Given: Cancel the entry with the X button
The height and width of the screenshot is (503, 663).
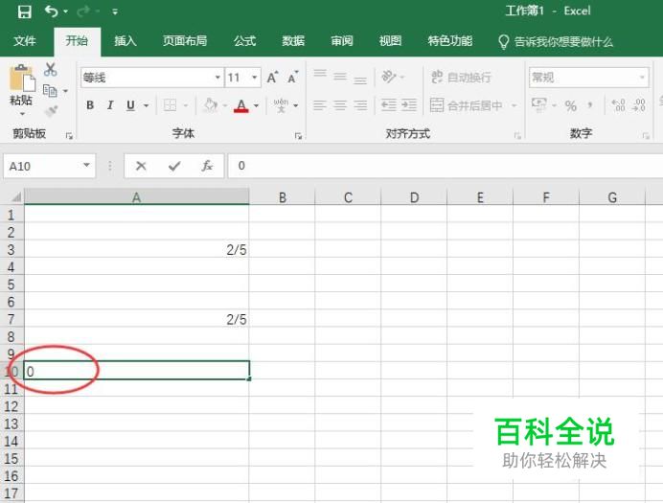Looking at the screenshot, I should coord(141,166).
